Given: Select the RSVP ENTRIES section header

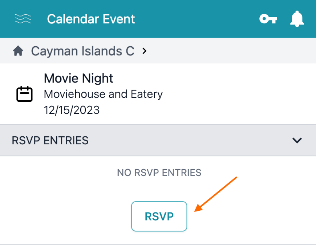Looking at the screenshot, I should point(50,140).
